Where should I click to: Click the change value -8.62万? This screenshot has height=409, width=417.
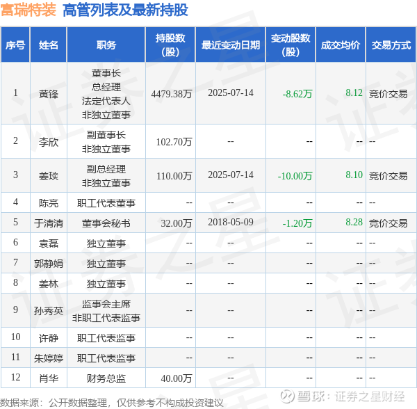[x=297, y=94]
